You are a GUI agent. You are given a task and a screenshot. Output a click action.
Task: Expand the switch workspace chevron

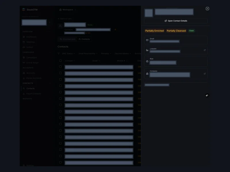[x=50, y=22]
